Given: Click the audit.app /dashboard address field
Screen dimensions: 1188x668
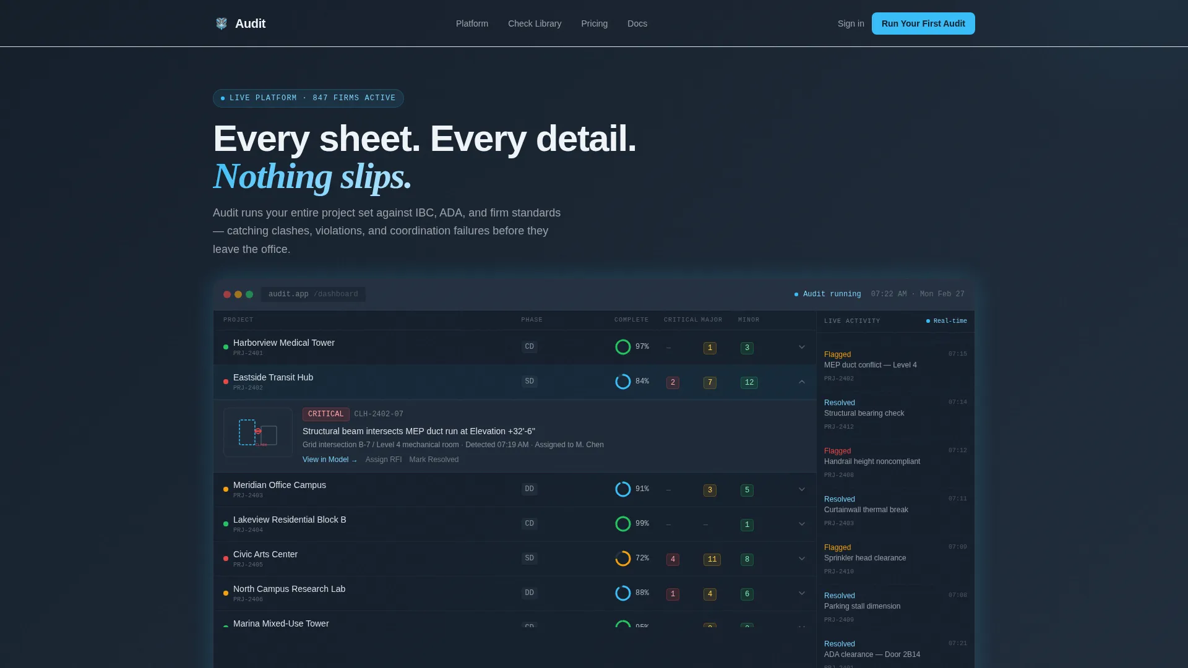Looking at the screenshot, I should point(313,294).
